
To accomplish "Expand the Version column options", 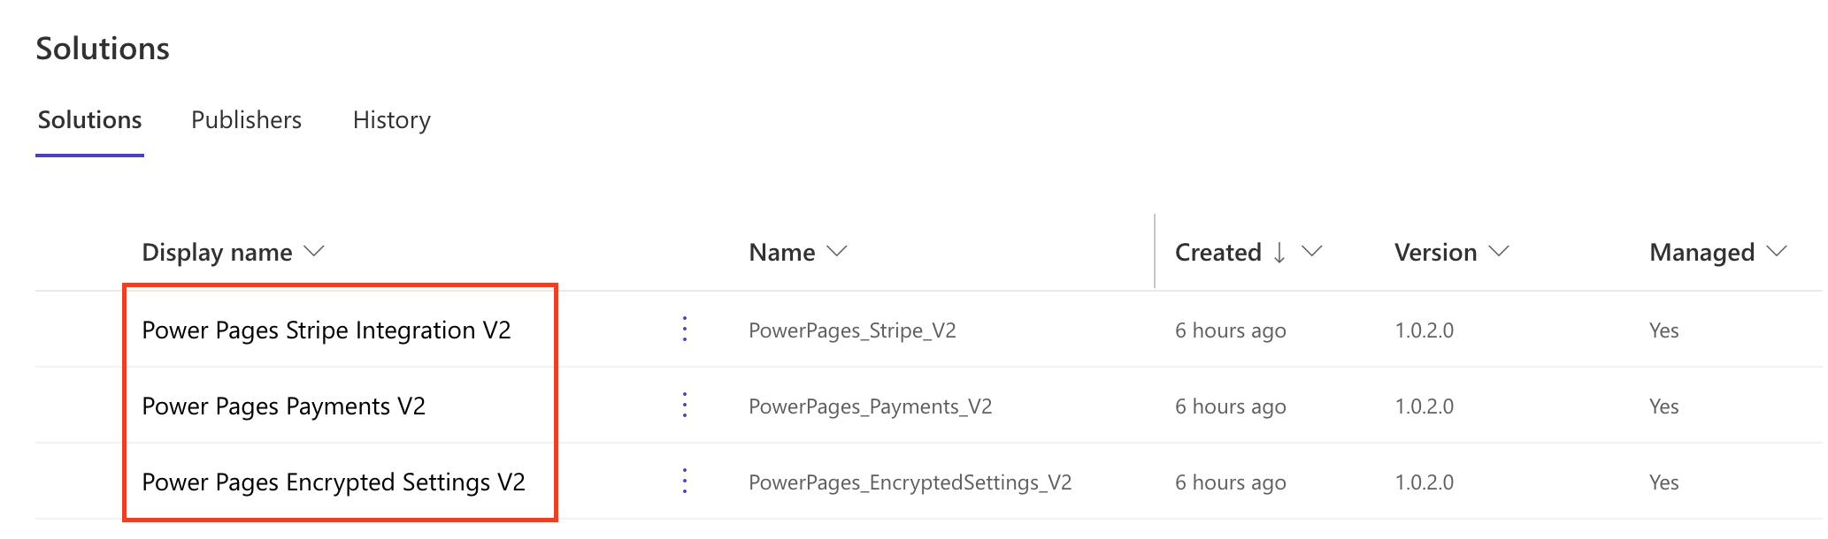I will tap(1499, 252).
